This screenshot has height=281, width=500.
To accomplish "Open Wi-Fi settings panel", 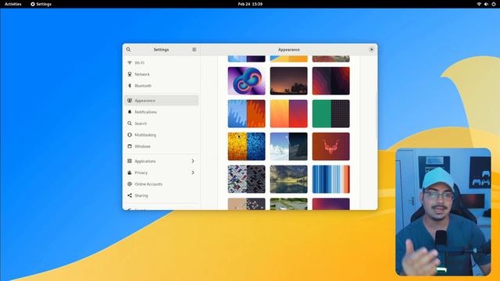I will click(162, 62).
